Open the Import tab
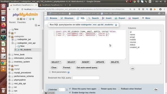Screen dimensions: 167x94 click(134, 18)
